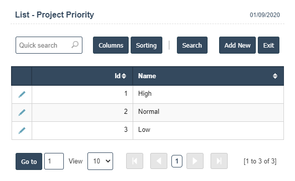Image resolution: width=295 pixels, height=181 pixels.
Task: Sort by Id column arrows
Action: pyautogui.click(x=124, y=76)
